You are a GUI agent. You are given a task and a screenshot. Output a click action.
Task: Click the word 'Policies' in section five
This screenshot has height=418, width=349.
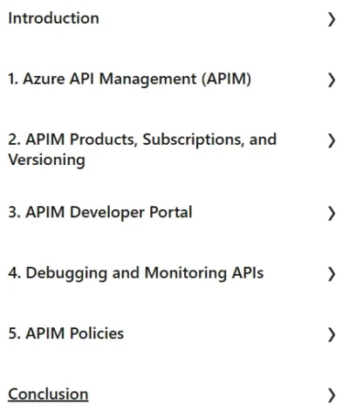click(x=97, y=333)
